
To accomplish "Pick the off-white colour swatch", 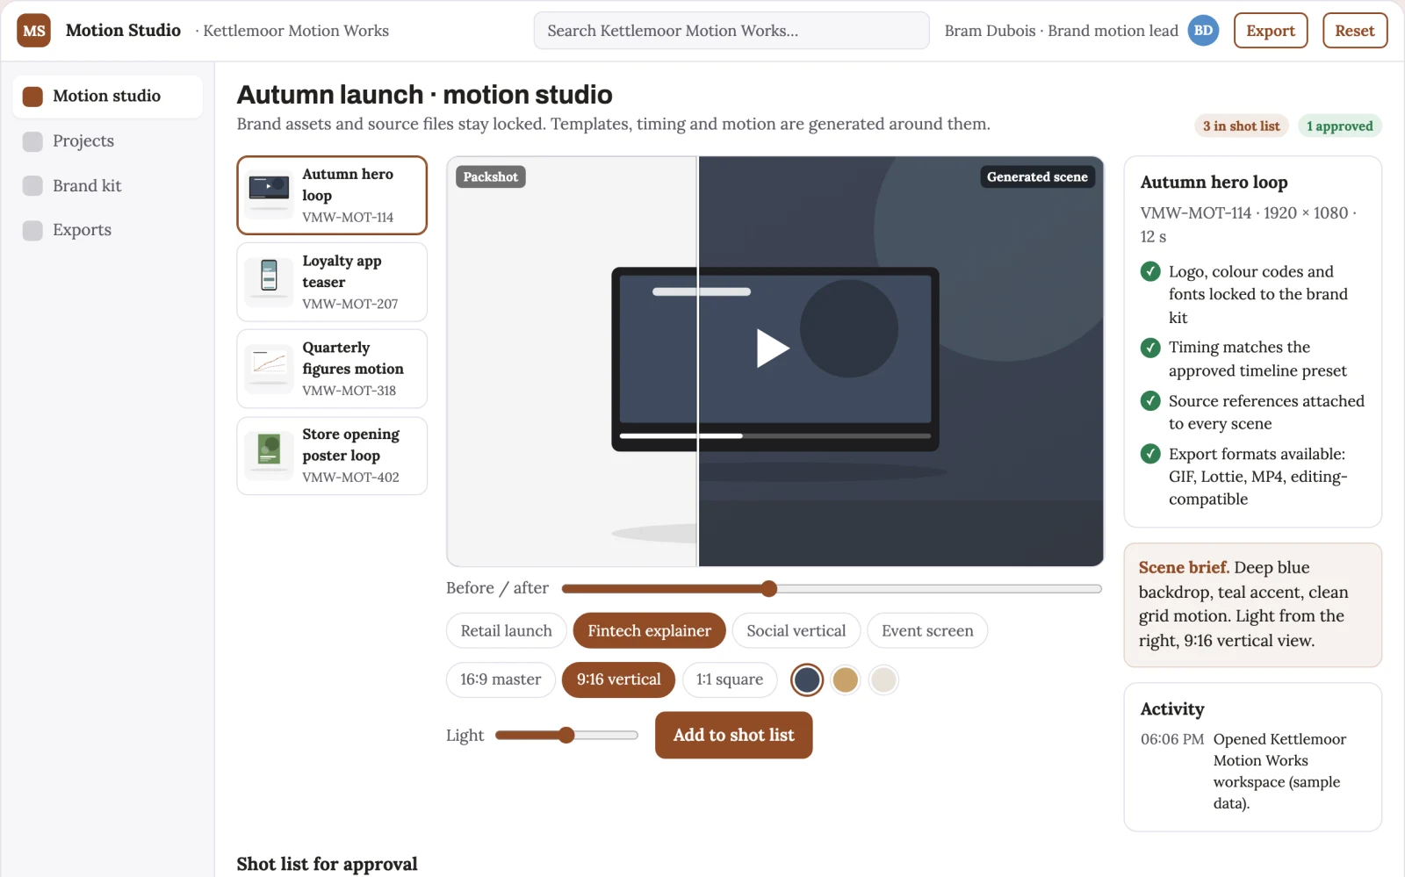I will (883, 679).
